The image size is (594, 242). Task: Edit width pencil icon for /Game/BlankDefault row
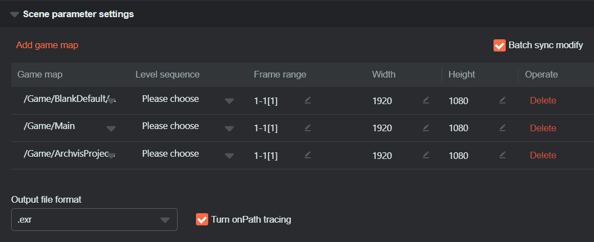[x=426, y=100]
